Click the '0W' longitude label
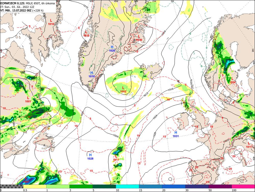The height and width of the screenshot is (192, 255). tap(172, 1)
